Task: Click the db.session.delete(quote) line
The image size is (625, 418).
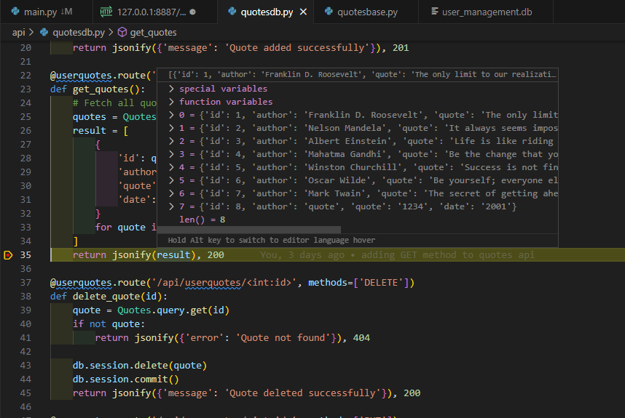Action: [140, 365]
